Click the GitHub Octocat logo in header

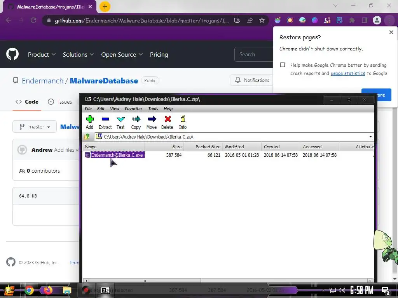click(12, 54)
